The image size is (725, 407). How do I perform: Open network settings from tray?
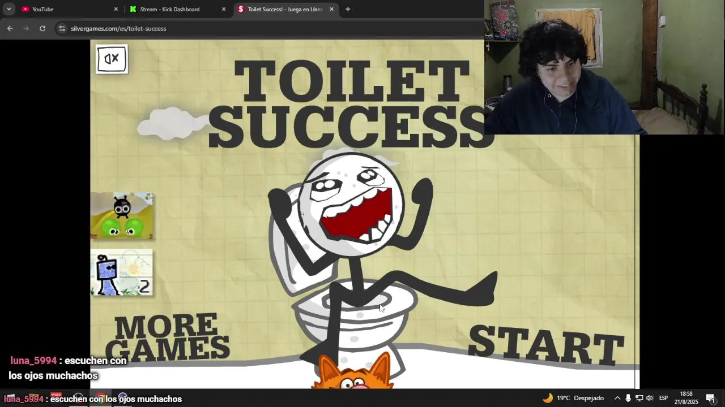639,398
